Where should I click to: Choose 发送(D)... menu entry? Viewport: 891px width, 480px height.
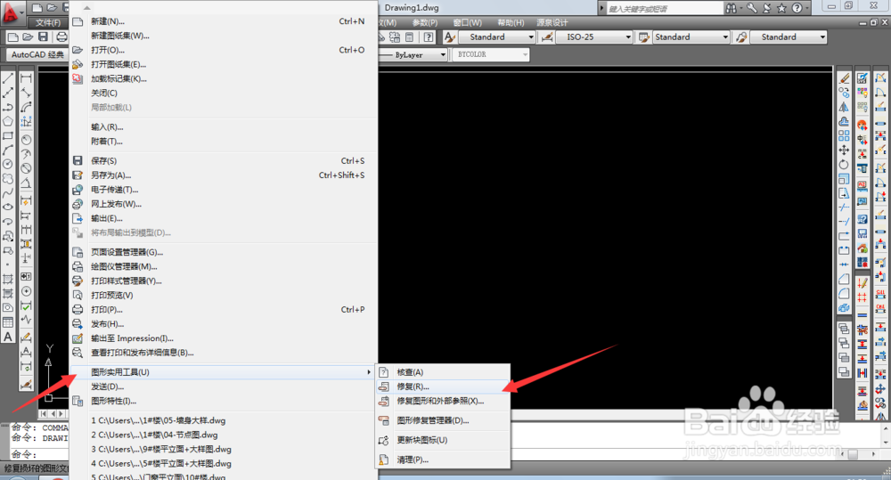[x=223, y=386]
